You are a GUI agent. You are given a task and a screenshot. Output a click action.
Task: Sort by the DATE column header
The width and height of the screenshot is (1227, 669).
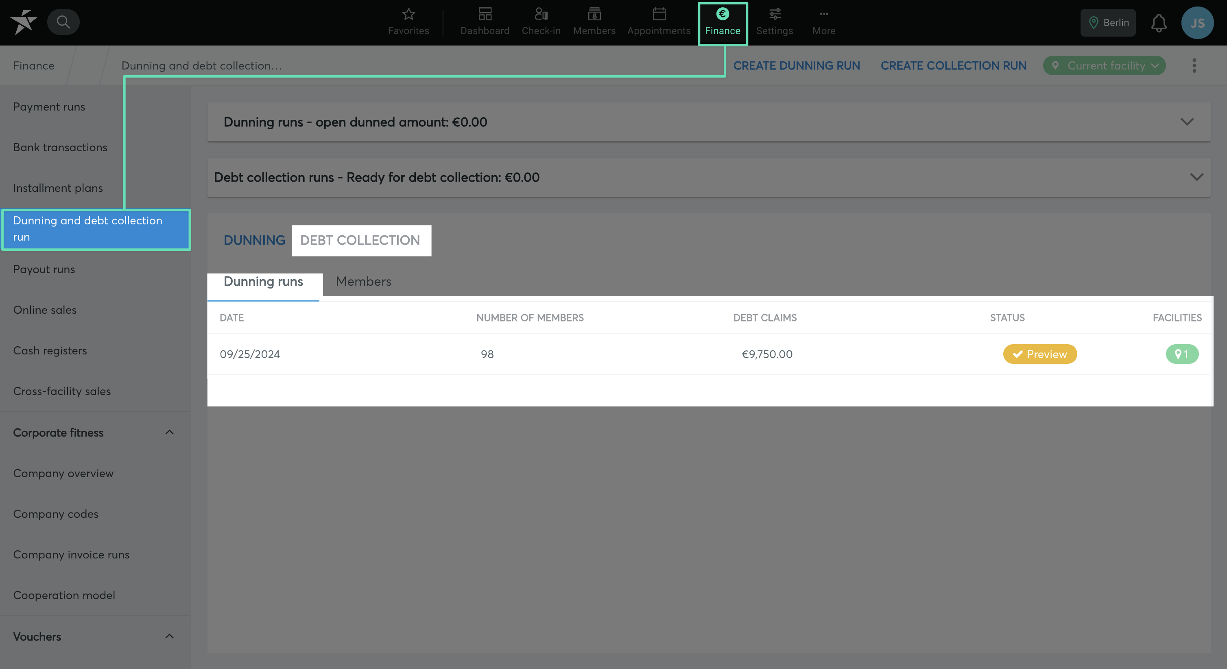(x=231, y=318)
